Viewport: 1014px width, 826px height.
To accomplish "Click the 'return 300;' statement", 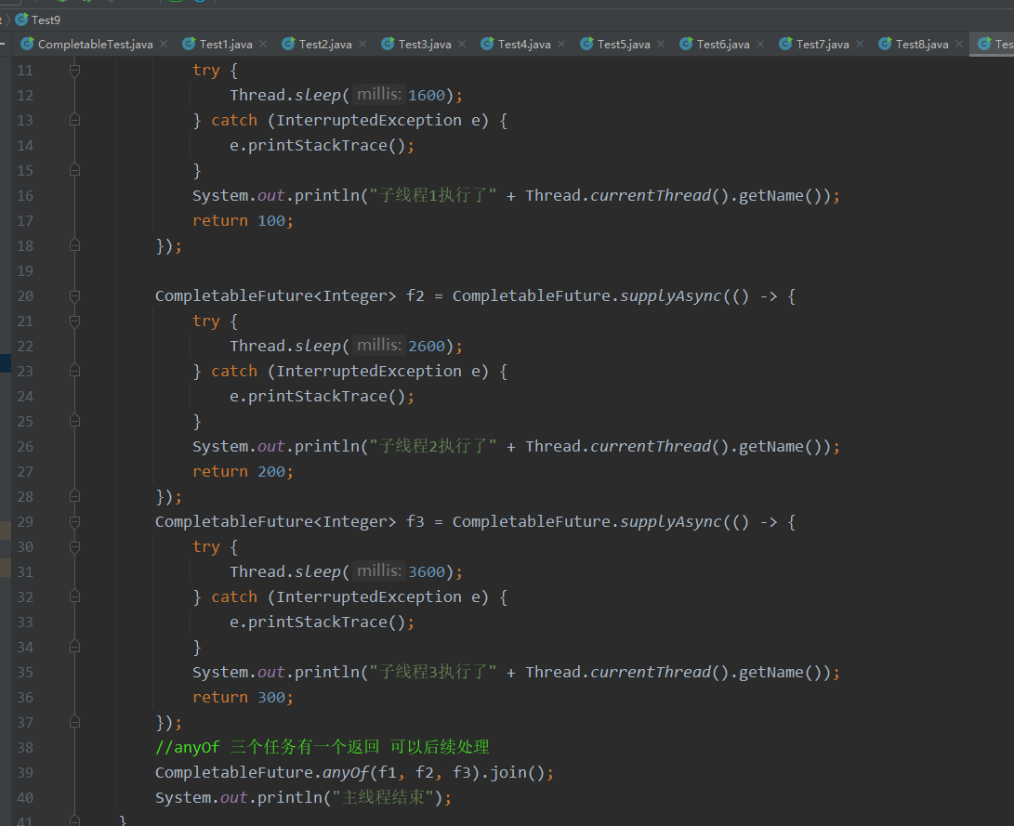I will [x=244, y=698].
